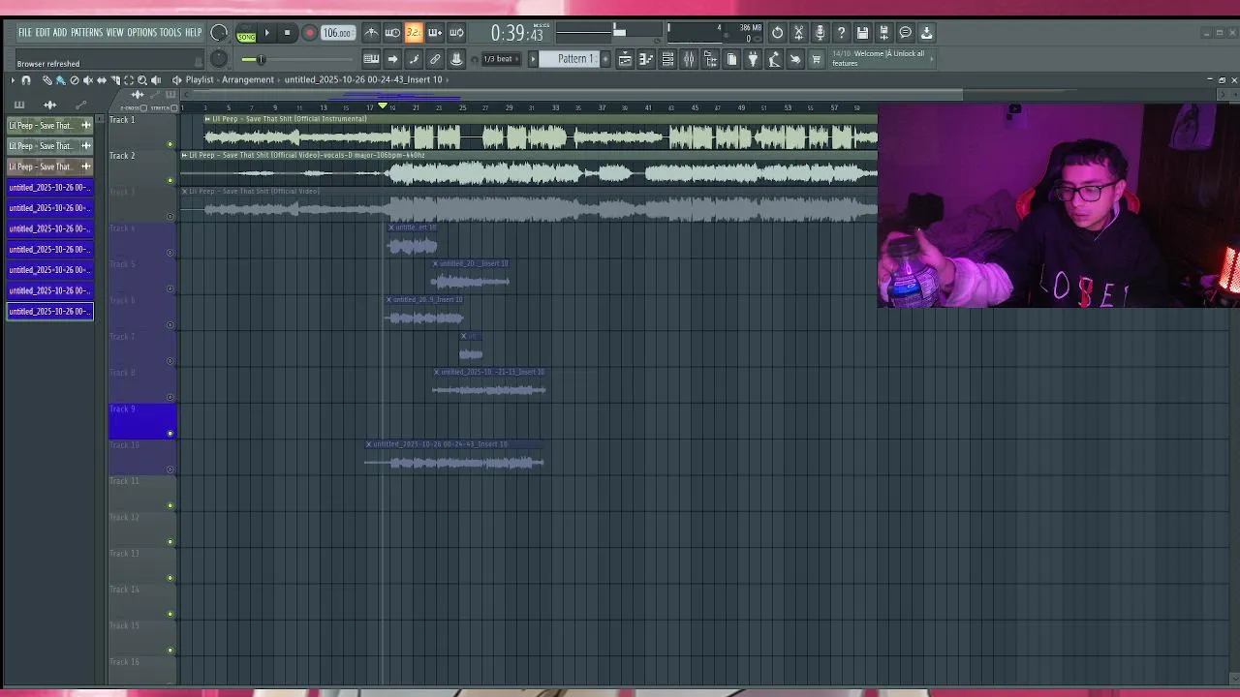Image resolution: width=1240 pixels, height=697 pixels.
Task: Click the 106.000 tempo display
Action: (x=336, y=33)
